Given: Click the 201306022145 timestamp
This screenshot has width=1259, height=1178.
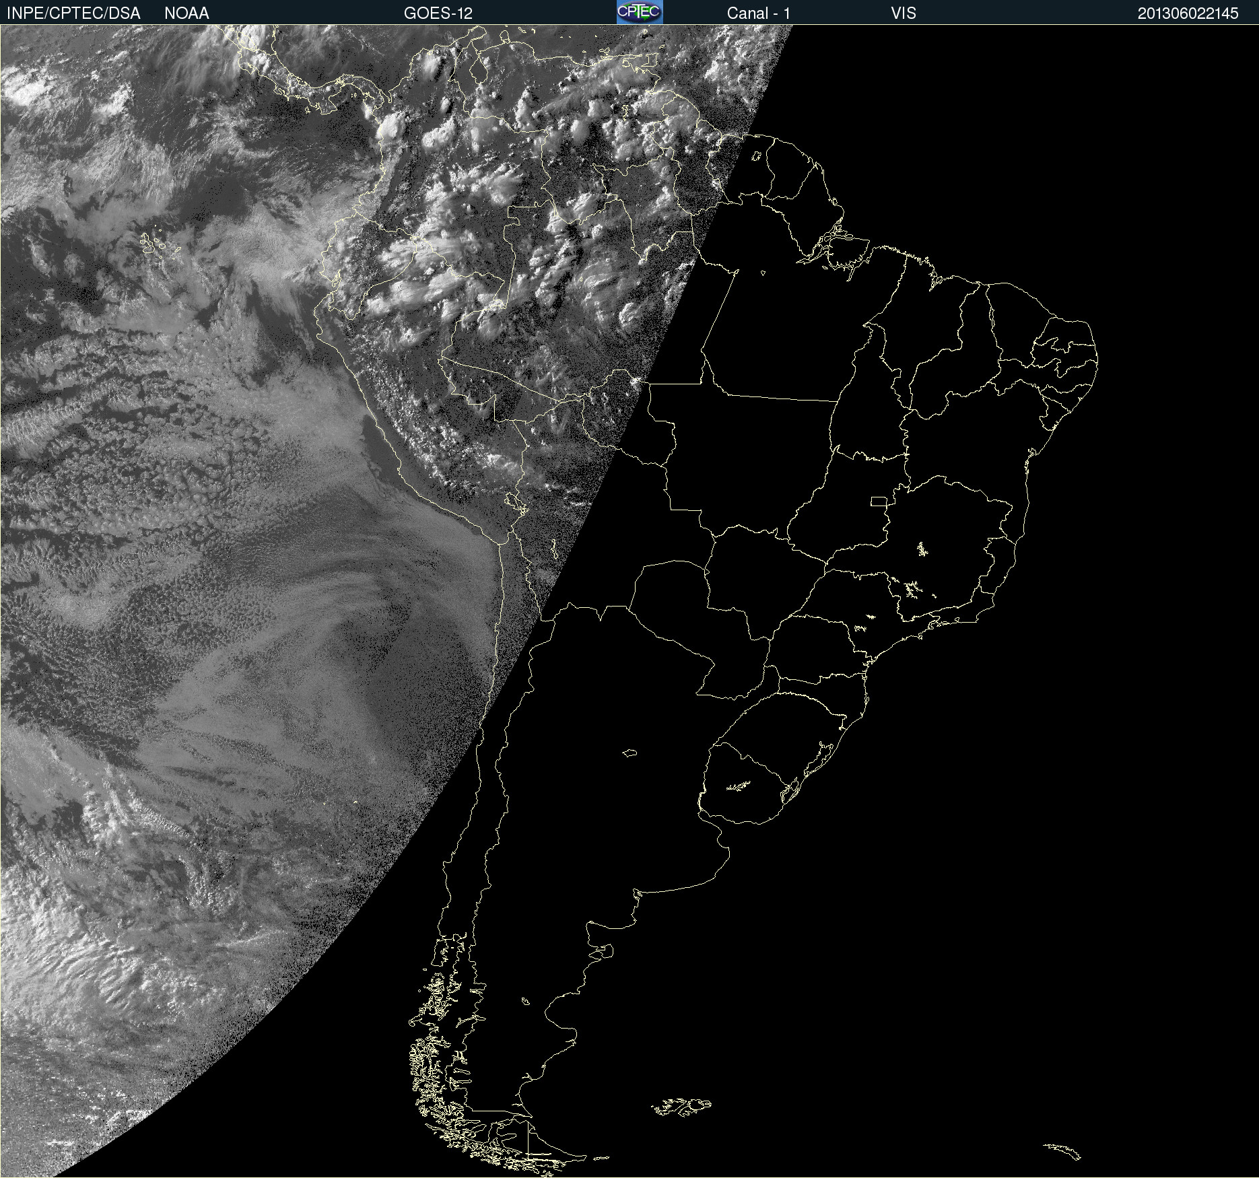Looking at the screenshot, I should coord(1188,13).
